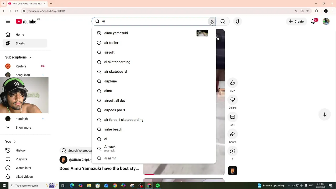Open the tab search dropdown arrow

click(3, 4)
